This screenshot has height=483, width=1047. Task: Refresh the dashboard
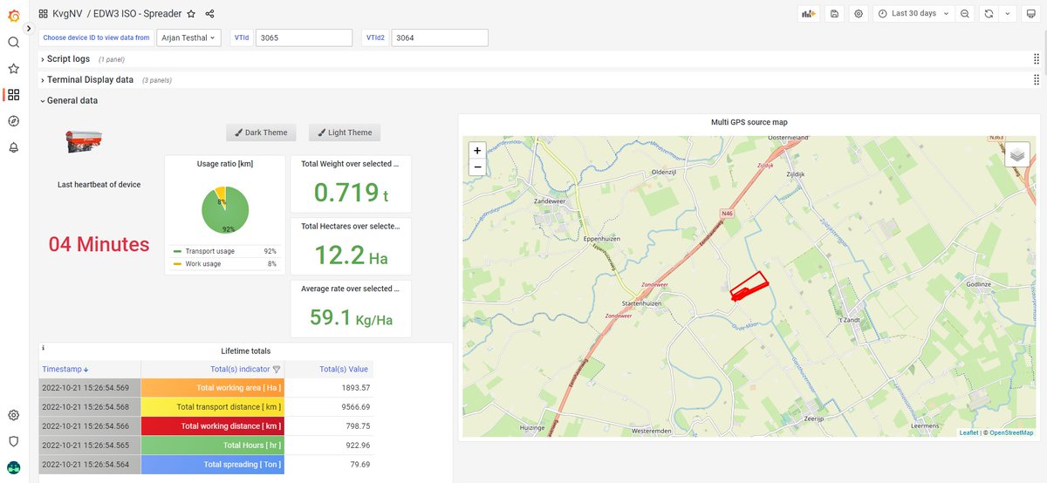click(x=989, y=14)
